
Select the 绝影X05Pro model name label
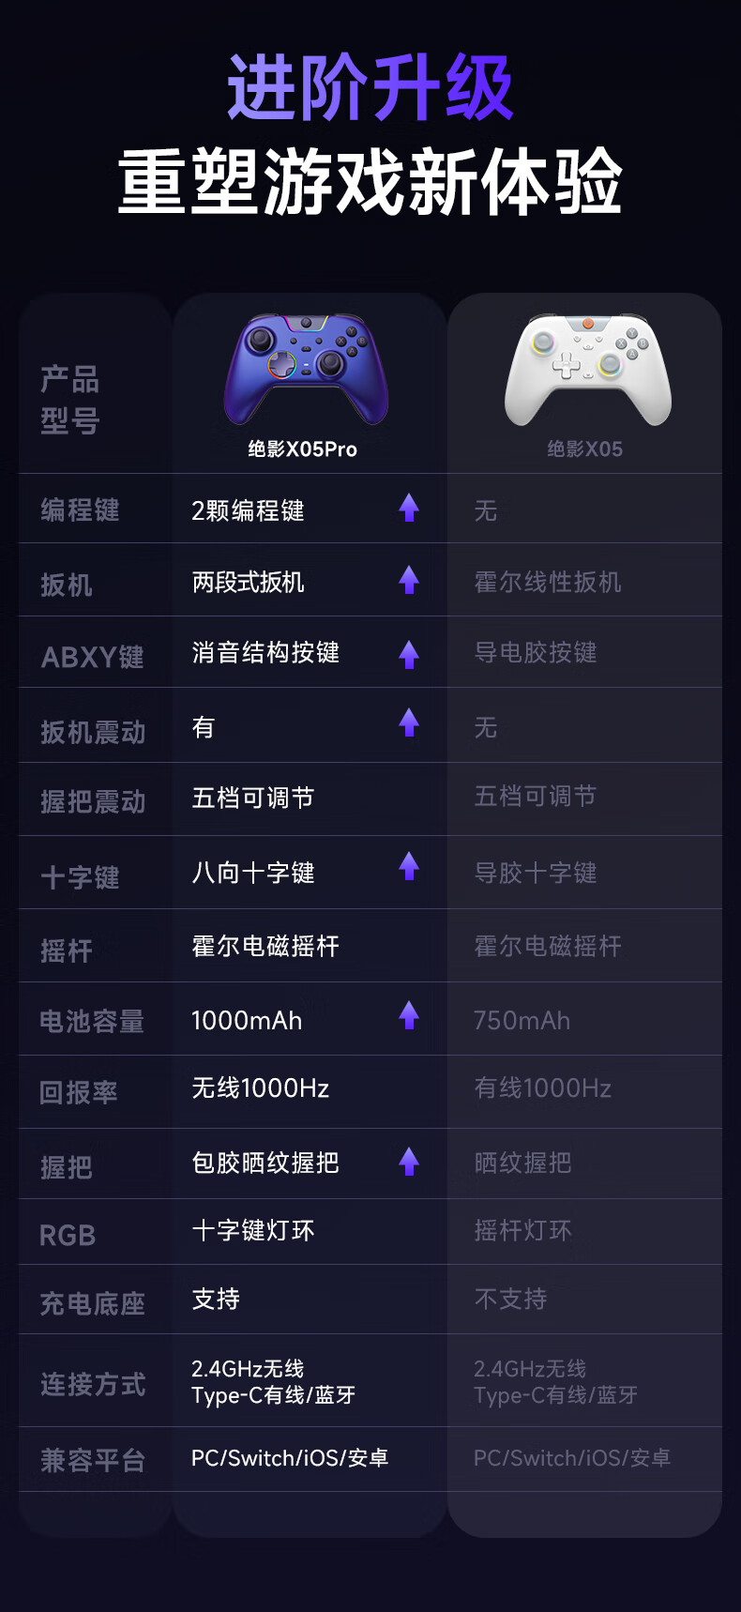tap(302, 449)
